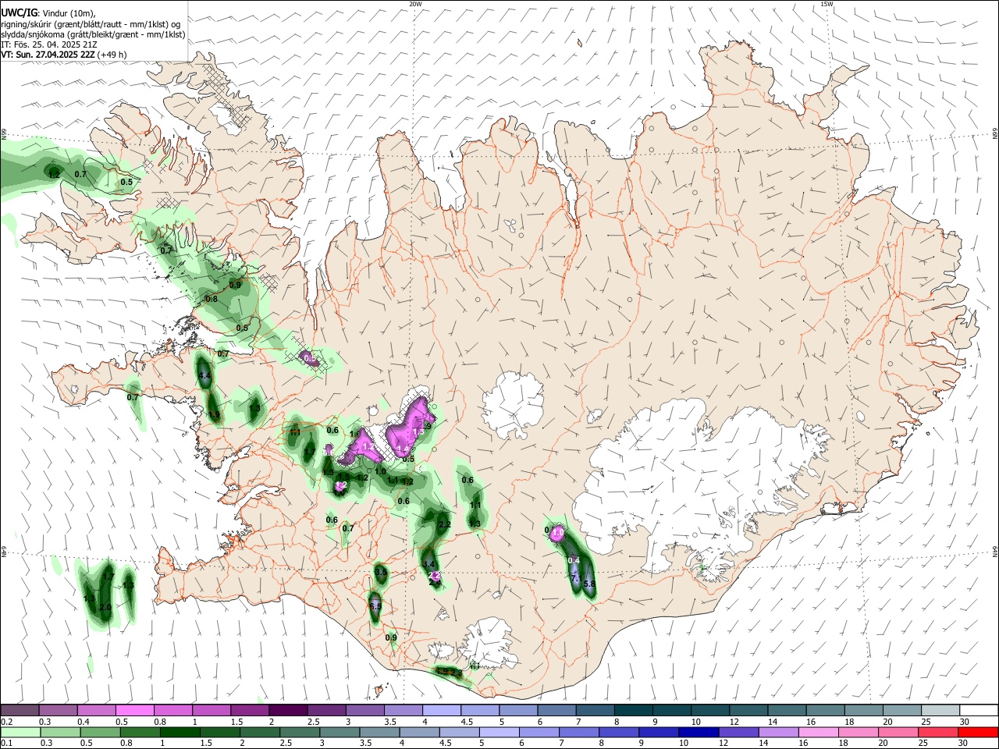Select lower-row red swatch between 25 and 30
This screenshot has height=749, width=999.
point(937,732)
